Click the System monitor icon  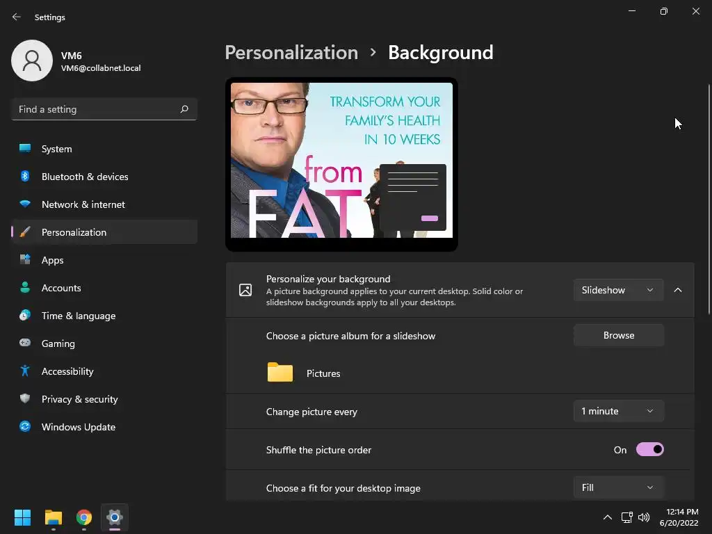tap(25, 148)
